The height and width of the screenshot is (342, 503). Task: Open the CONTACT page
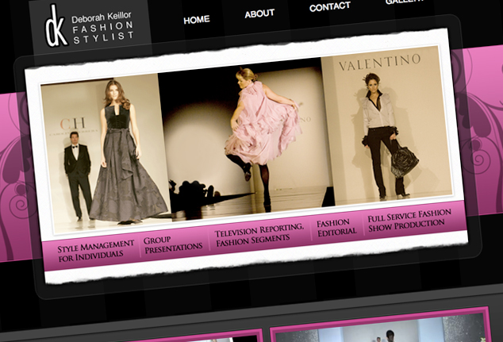(x=330, y=7)
